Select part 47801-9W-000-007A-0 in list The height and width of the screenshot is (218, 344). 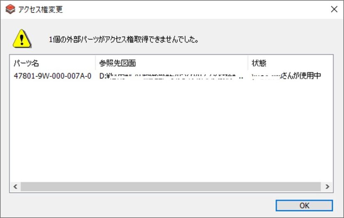[x=52, y=76]
